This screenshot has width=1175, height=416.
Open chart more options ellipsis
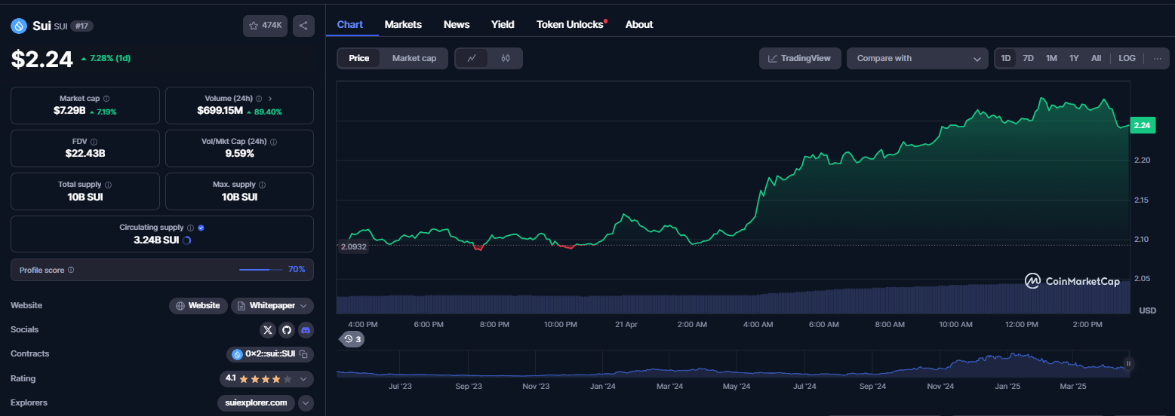[x=1158, y=58]
